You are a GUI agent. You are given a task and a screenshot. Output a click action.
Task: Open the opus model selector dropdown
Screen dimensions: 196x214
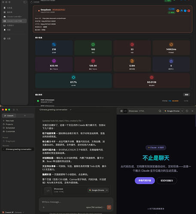95,207
